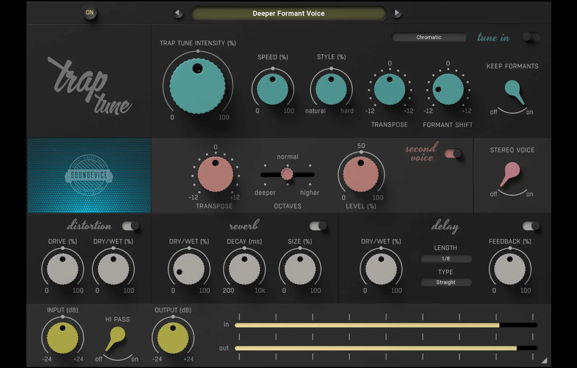
Task: Click the Trap Tune script logo
Action: point(89,86)
